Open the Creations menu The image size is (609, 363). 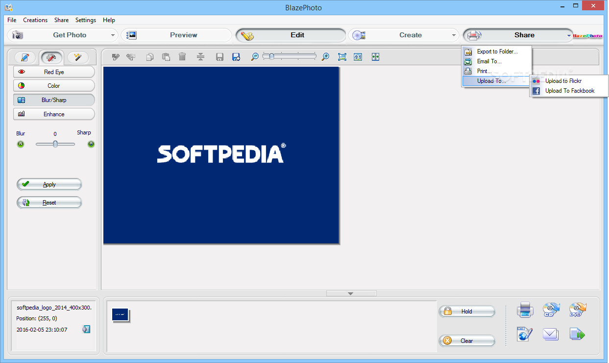35,20
